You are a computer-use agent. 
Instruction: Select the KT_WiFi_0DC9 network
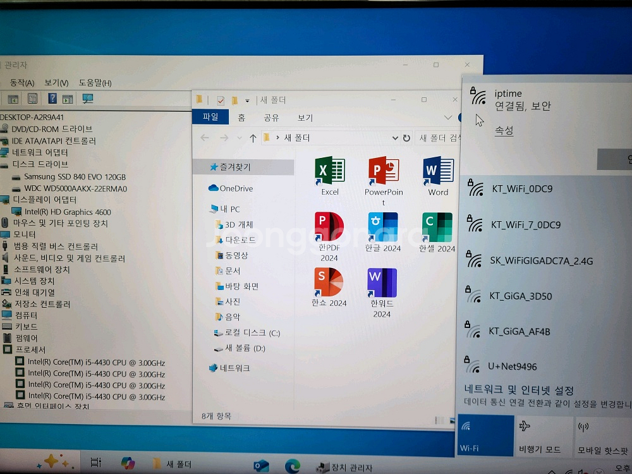click(521, 188)
